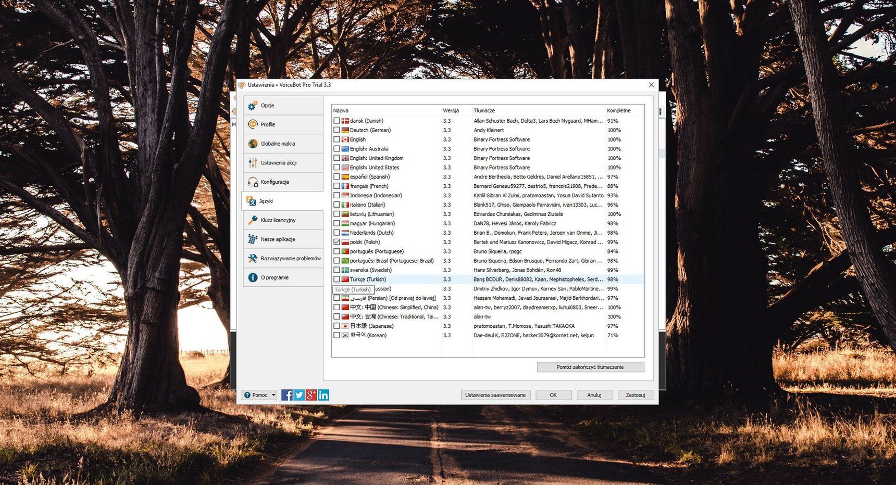
Task: Click translator name Andy Kleinert
Action: pos(489,130)
